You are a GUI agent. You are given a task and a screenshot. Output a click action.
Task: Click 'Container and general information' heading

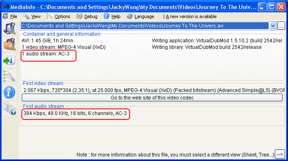[62, 34]
